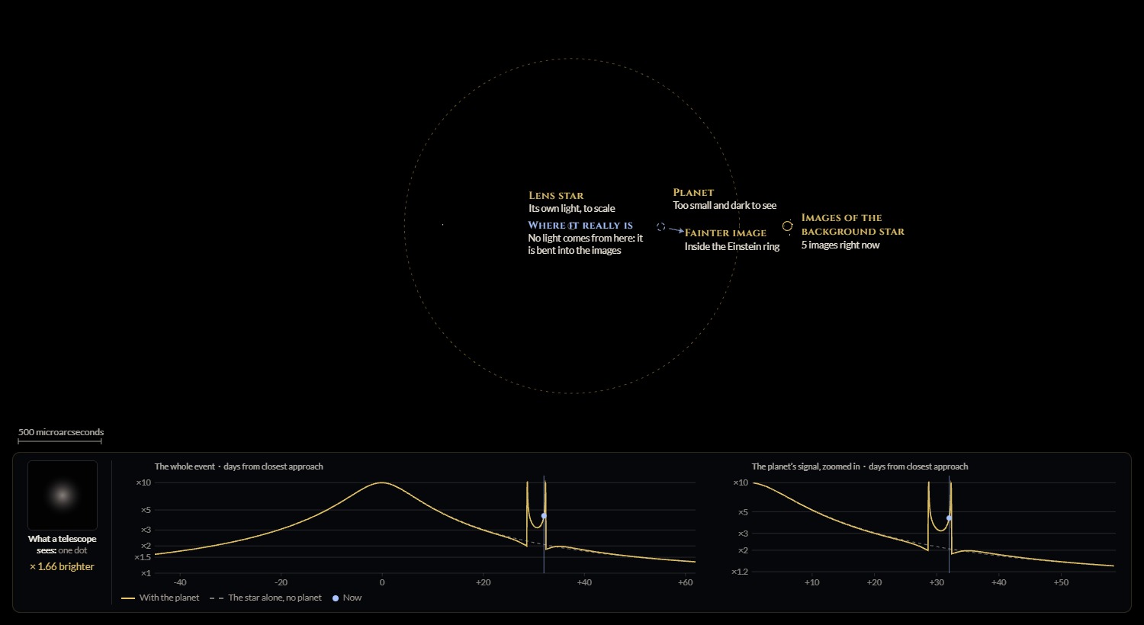Click the "× 1.66 brighter" value
Viewport: 1144px width, 625px height.
tap(62, 566)
